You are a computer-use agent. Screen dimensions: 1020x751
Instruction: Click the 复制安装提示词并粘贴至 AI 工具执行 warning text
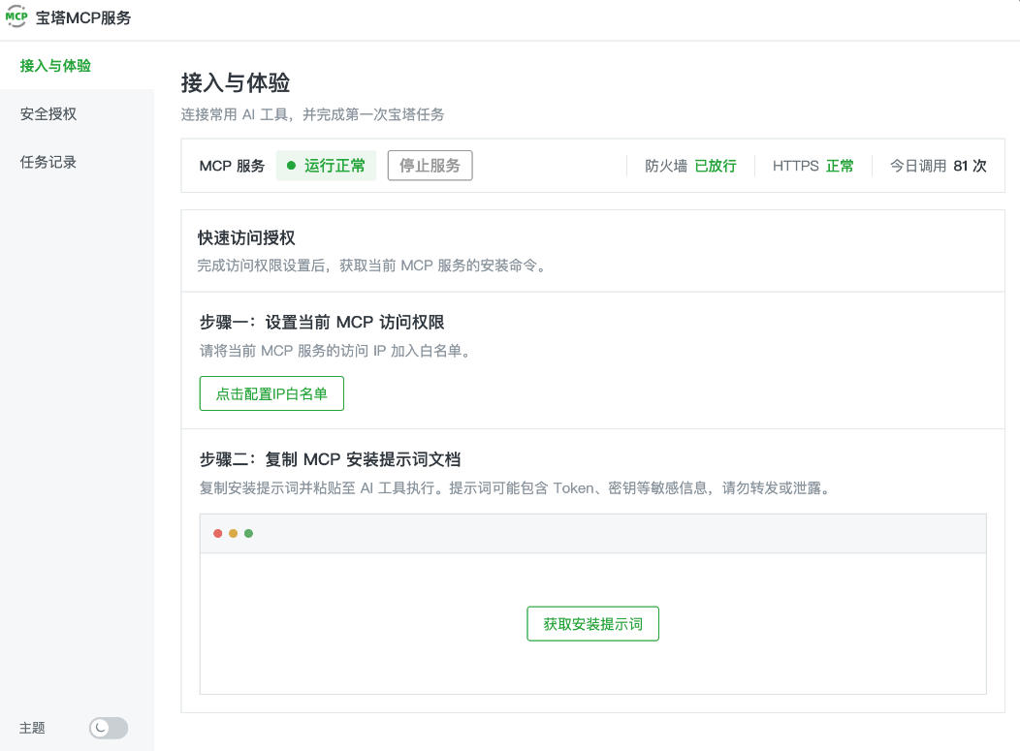click(516, 487)
